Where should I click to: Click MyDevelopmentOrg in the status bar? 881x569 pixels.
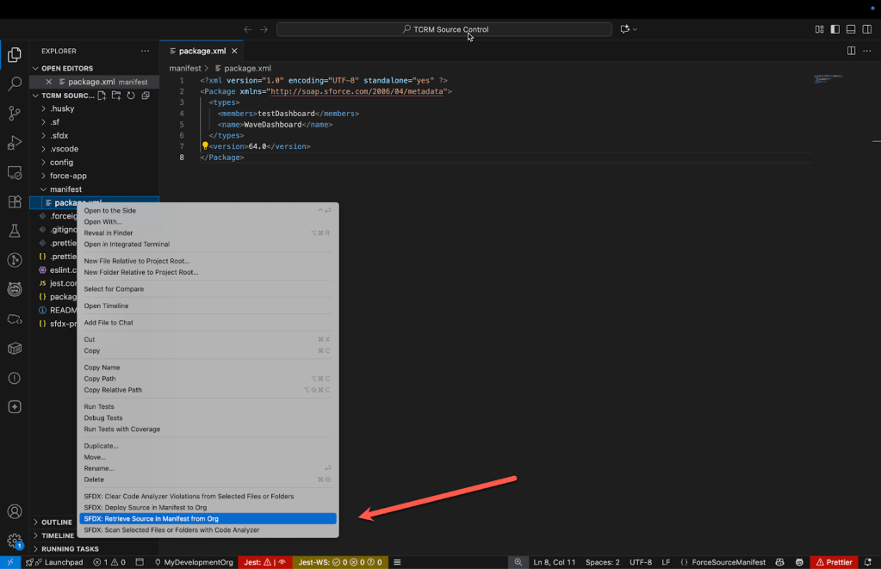pyautogui.click(x=193, y=562)
